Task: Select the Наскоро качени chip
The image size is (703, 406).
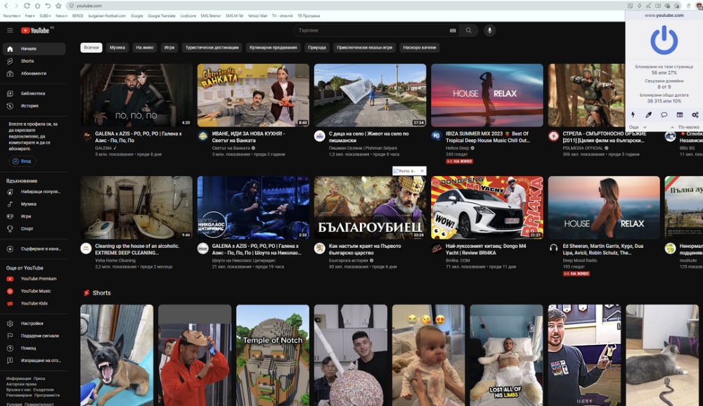Action: [419, 48]
